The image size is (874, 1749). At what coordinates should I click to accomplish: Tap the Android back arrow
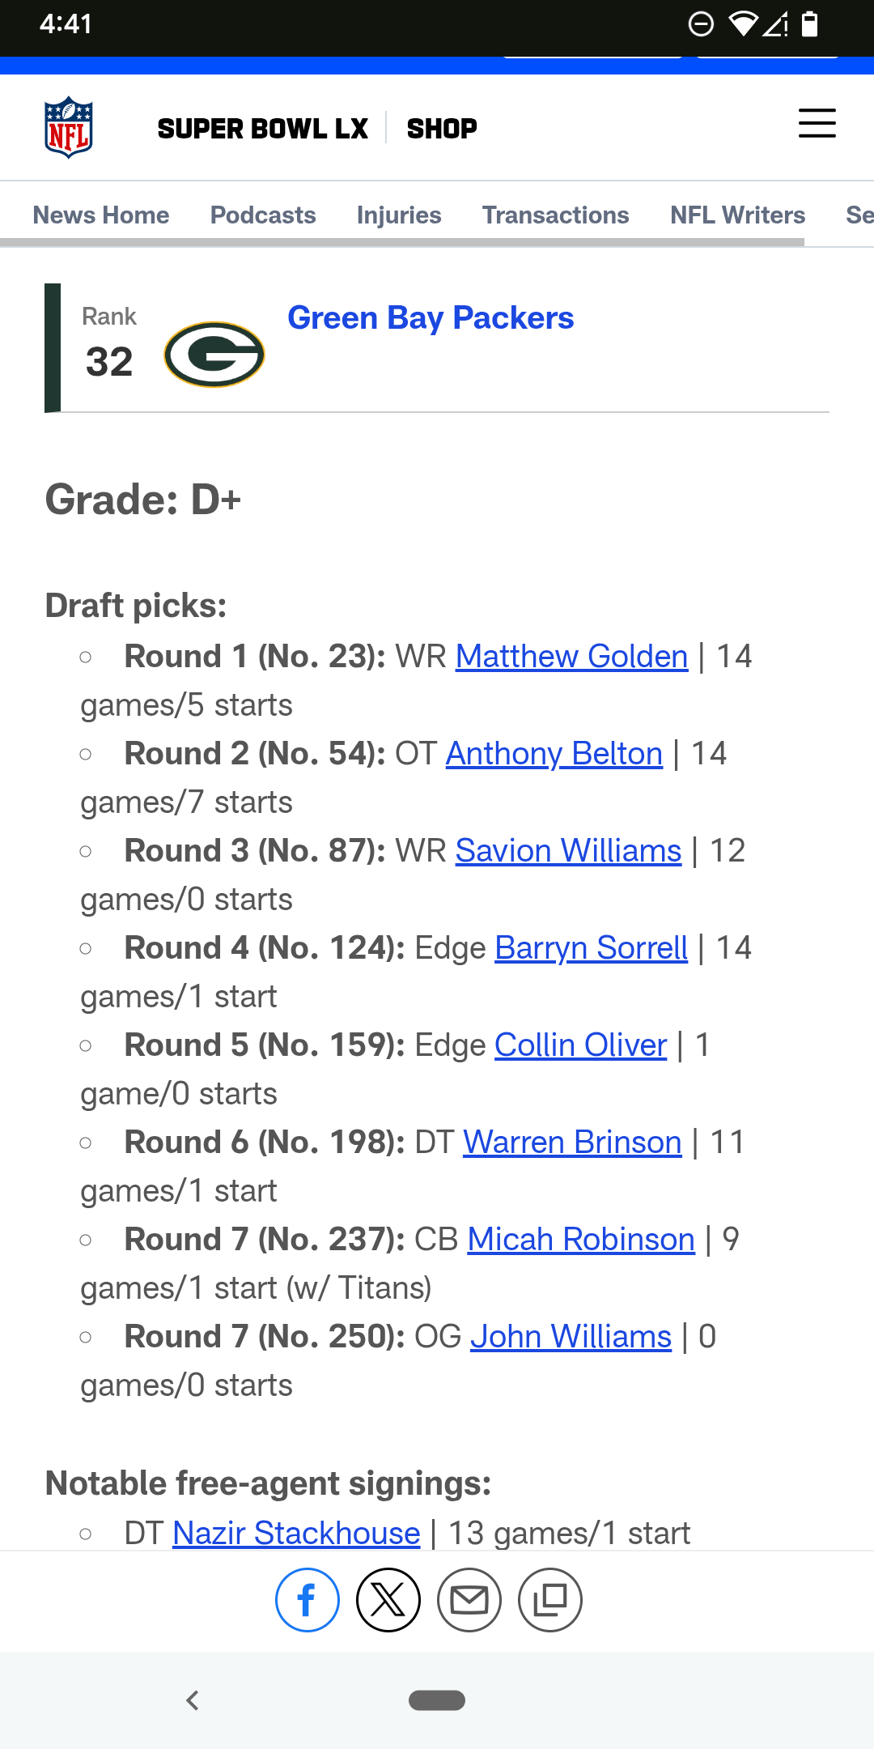[193, 1700]
